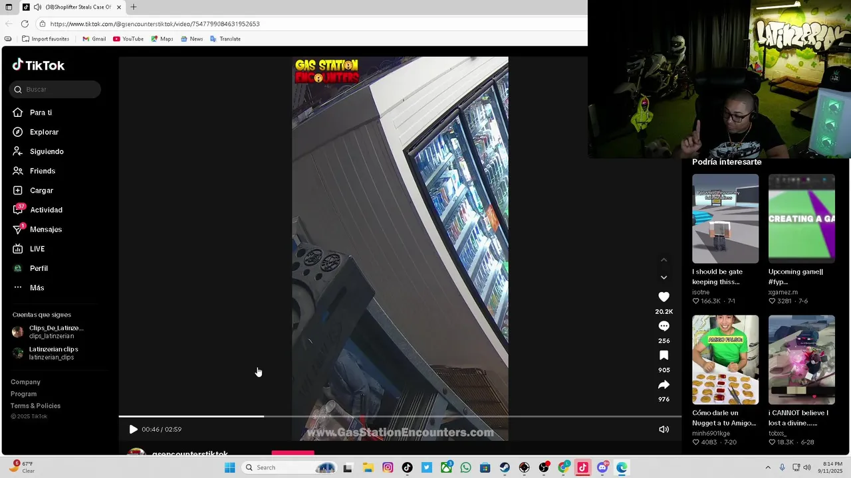Open Twitter app in the taskbar
The height and width of the screenshot is (478, 851).
427,467
